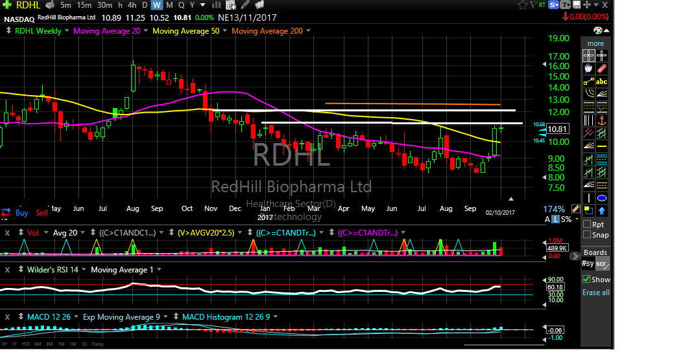
Task: Select the #sy board button
Action: pos(588,263)
